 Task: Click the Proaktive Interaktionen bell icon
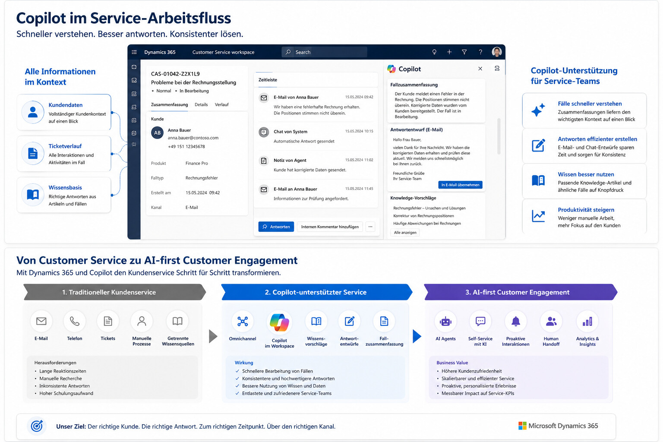click(x=516, y=321)
